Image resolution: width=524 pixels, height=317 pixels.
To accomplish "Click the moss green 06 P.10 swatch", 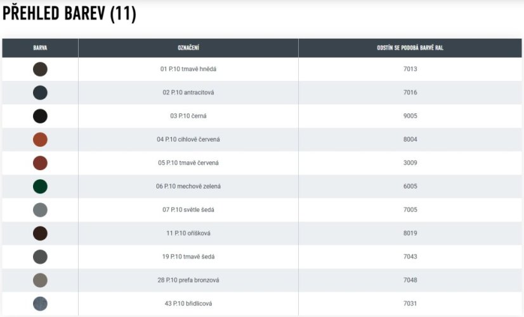I will click(40, 186).
